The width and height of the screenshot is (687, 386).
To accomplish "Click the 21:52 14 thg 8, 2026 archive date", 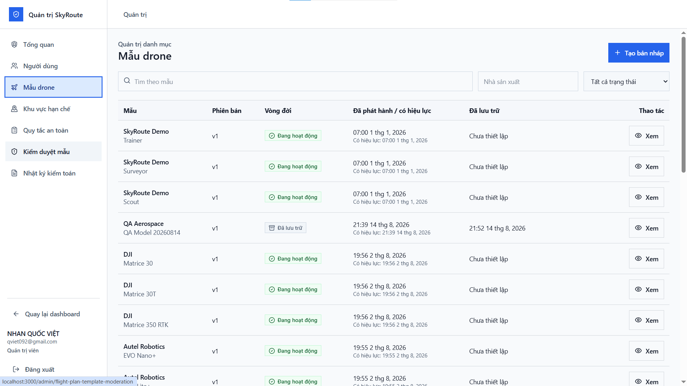I will point(497,228).
